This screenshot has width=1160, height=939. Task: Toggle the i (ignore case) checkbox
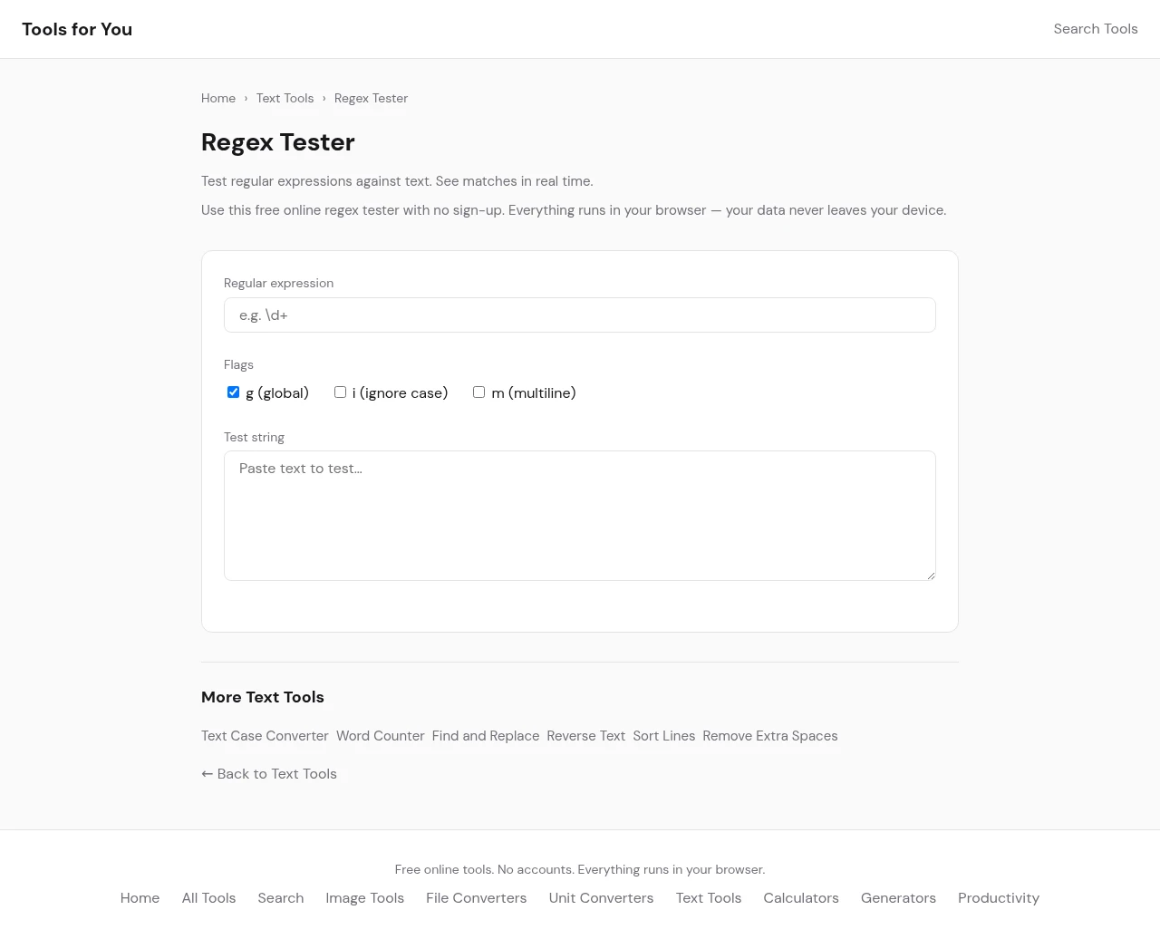pyautogui.click(x=340, y=392)
